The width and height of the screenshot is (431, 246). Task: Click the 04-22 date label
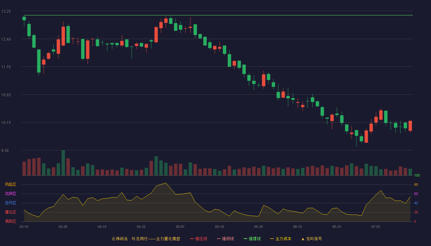pos(141,227)
